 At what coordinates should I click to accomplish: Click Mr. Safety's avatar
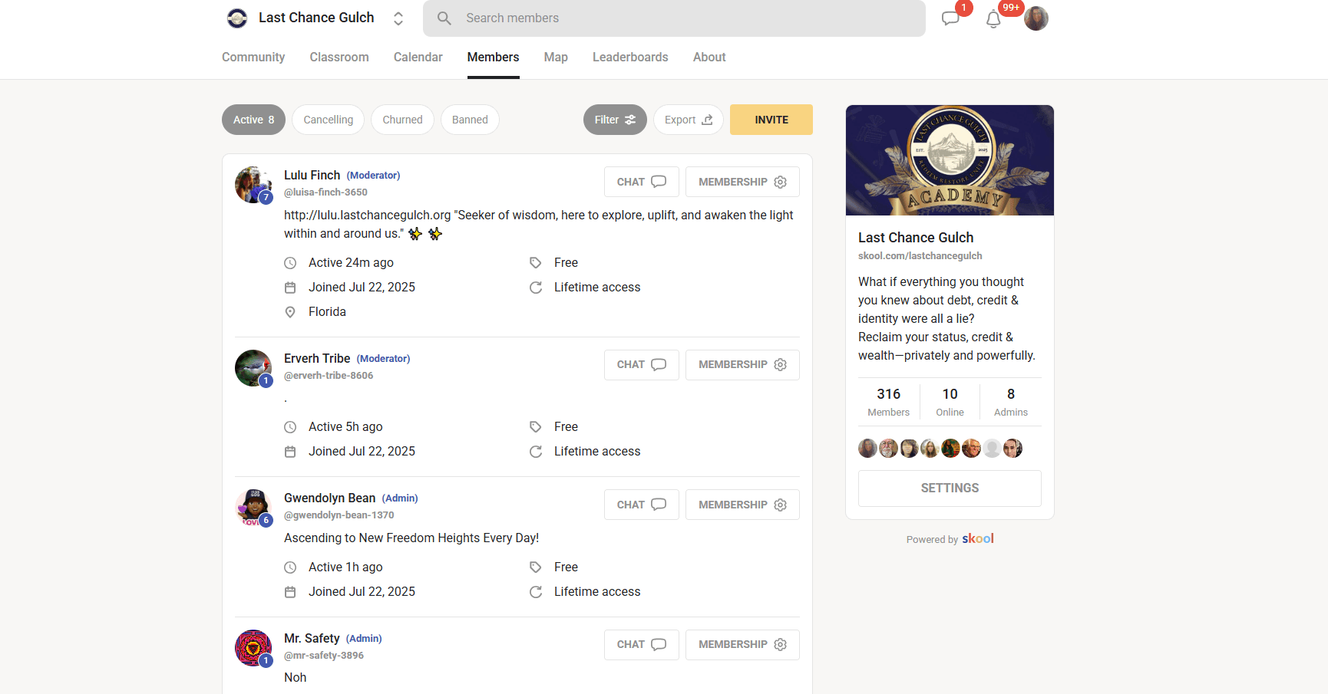pos(253,648)
